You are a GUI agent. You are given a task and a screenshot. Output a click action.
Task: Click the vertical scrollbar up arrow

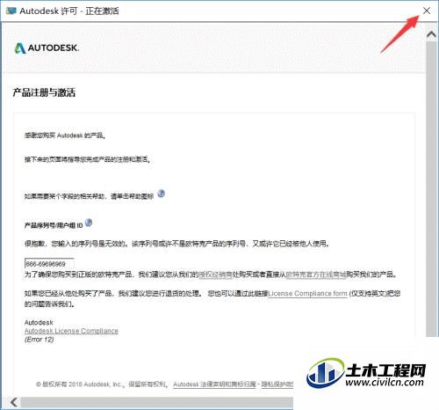(431, 35)
